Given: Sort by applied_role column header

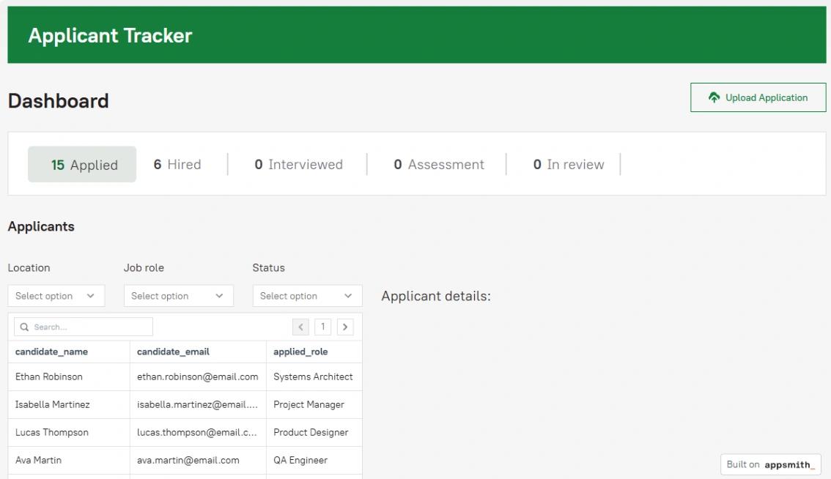Looking at the screenshot, I should pos(314,352).
